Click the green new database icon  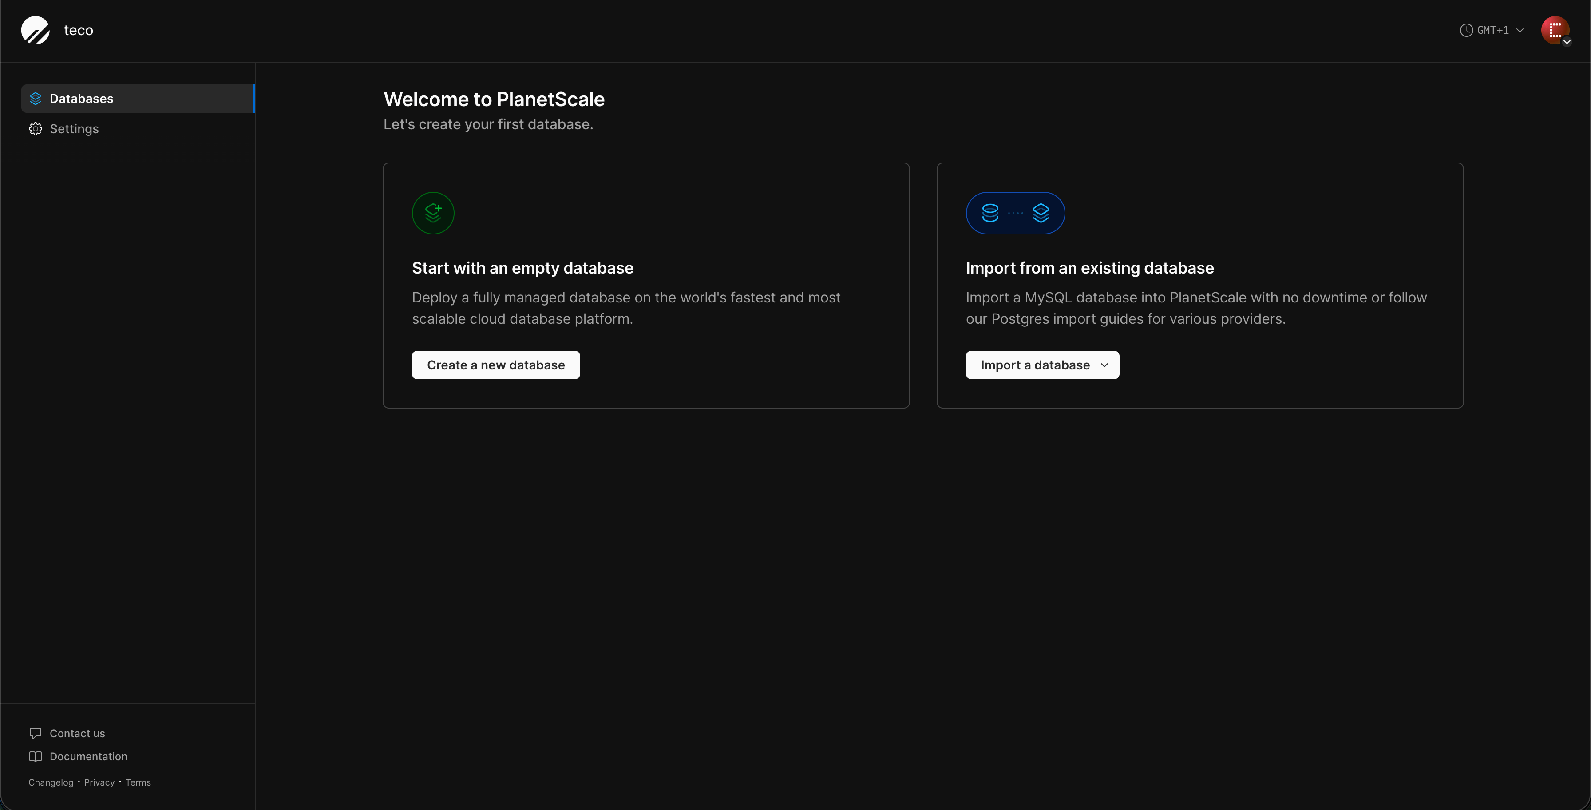(x=432, y=213)
